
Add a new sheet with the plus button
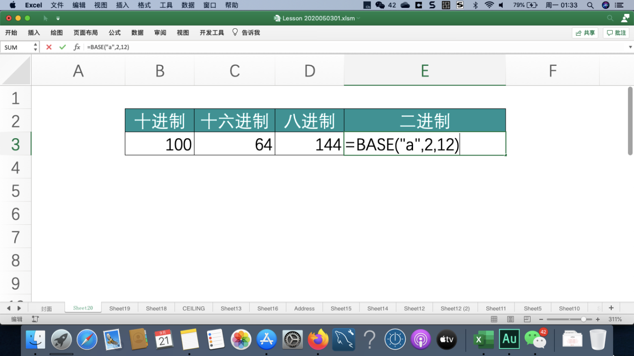pos(611,308)
